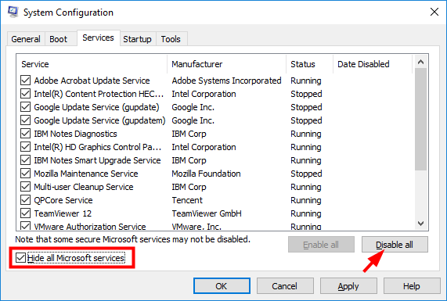Switch to the General tab

coord(26,39)
